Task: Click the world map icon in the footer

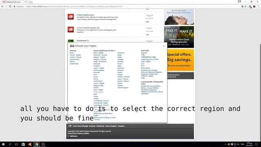Action: pos(70,126)
